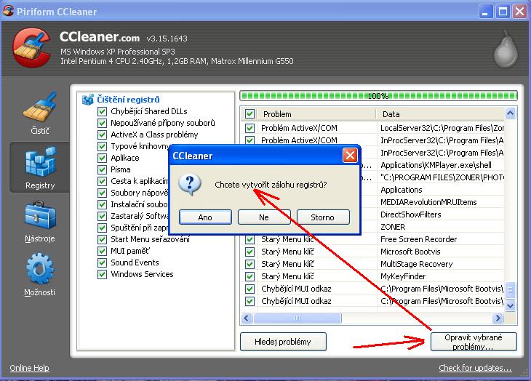This screenshot has width=531, height=381.
Task: Select first Problém ActiveX/COM row
Action: tap(372, 128)
